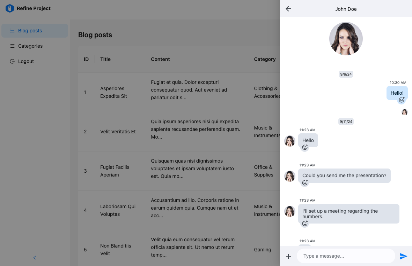Click the 9/11/24 date badge
Viewport: 412px width, 266px height.
click(346, 122)
